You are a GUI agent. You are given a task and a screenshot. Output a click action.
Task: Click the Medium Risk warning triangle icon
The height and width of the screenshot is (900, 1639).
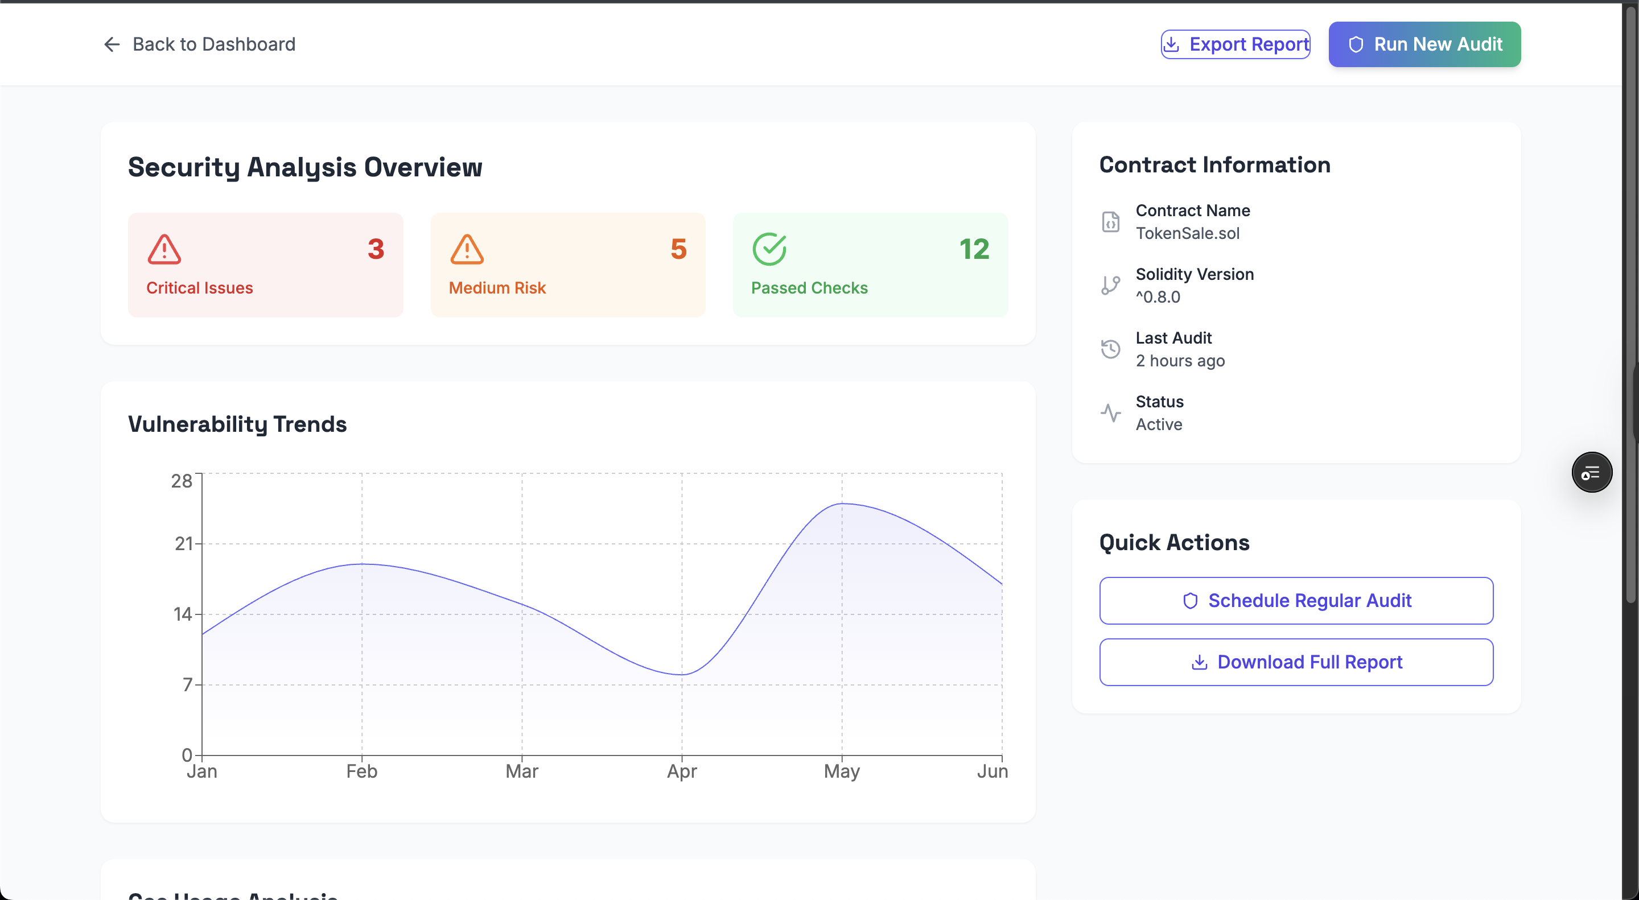click(x=467, y=249)
